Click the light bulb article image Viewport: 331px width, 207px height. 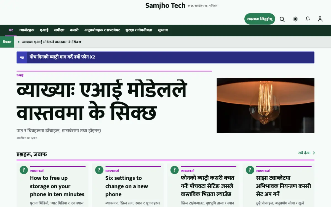[x=265, y=105]
